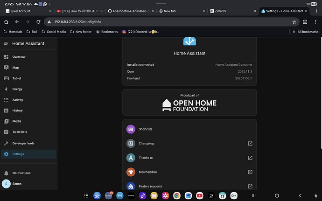
Task: Open Feature requests link
Action: pos(189,186)
